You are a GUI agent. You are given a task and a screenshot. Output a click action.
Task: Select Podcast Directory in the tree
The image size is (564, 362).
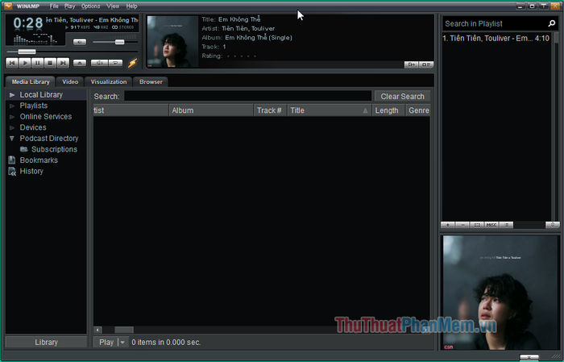point(49,138)
